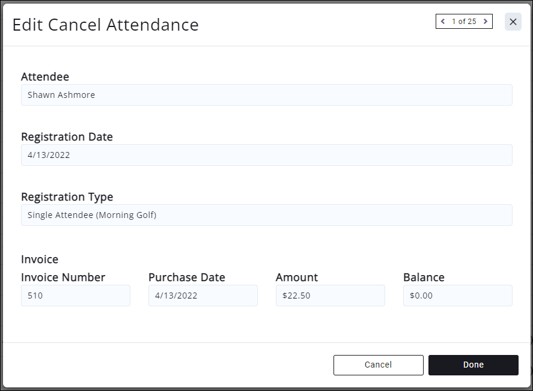Confirm with the Done button
Viewport: 533px width, 391px height.
474,365
